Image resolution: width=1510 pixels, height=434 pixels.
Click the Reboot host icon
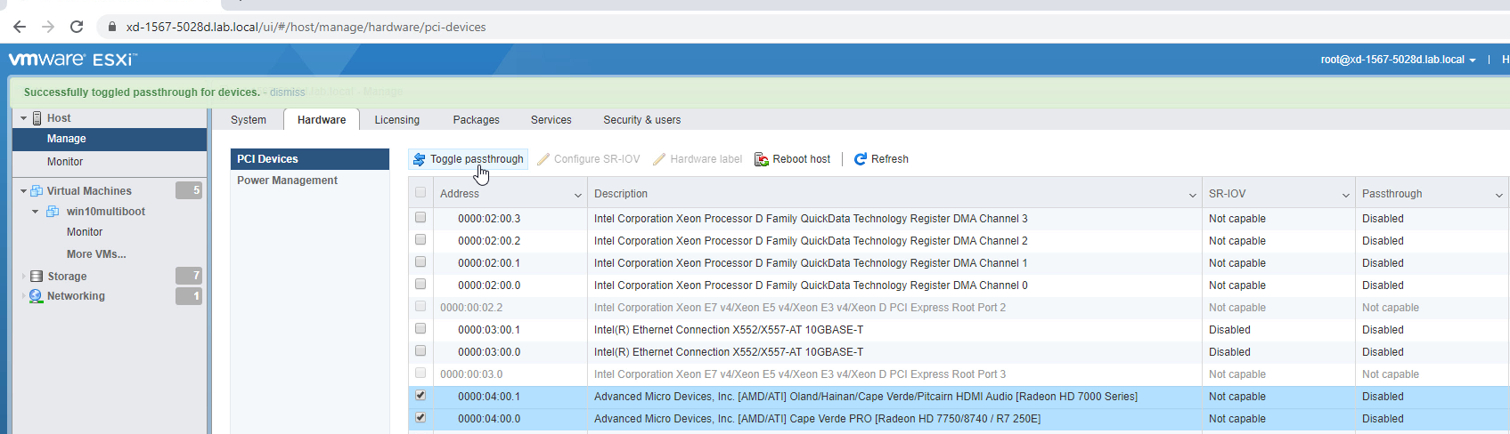tap(762, 159)
